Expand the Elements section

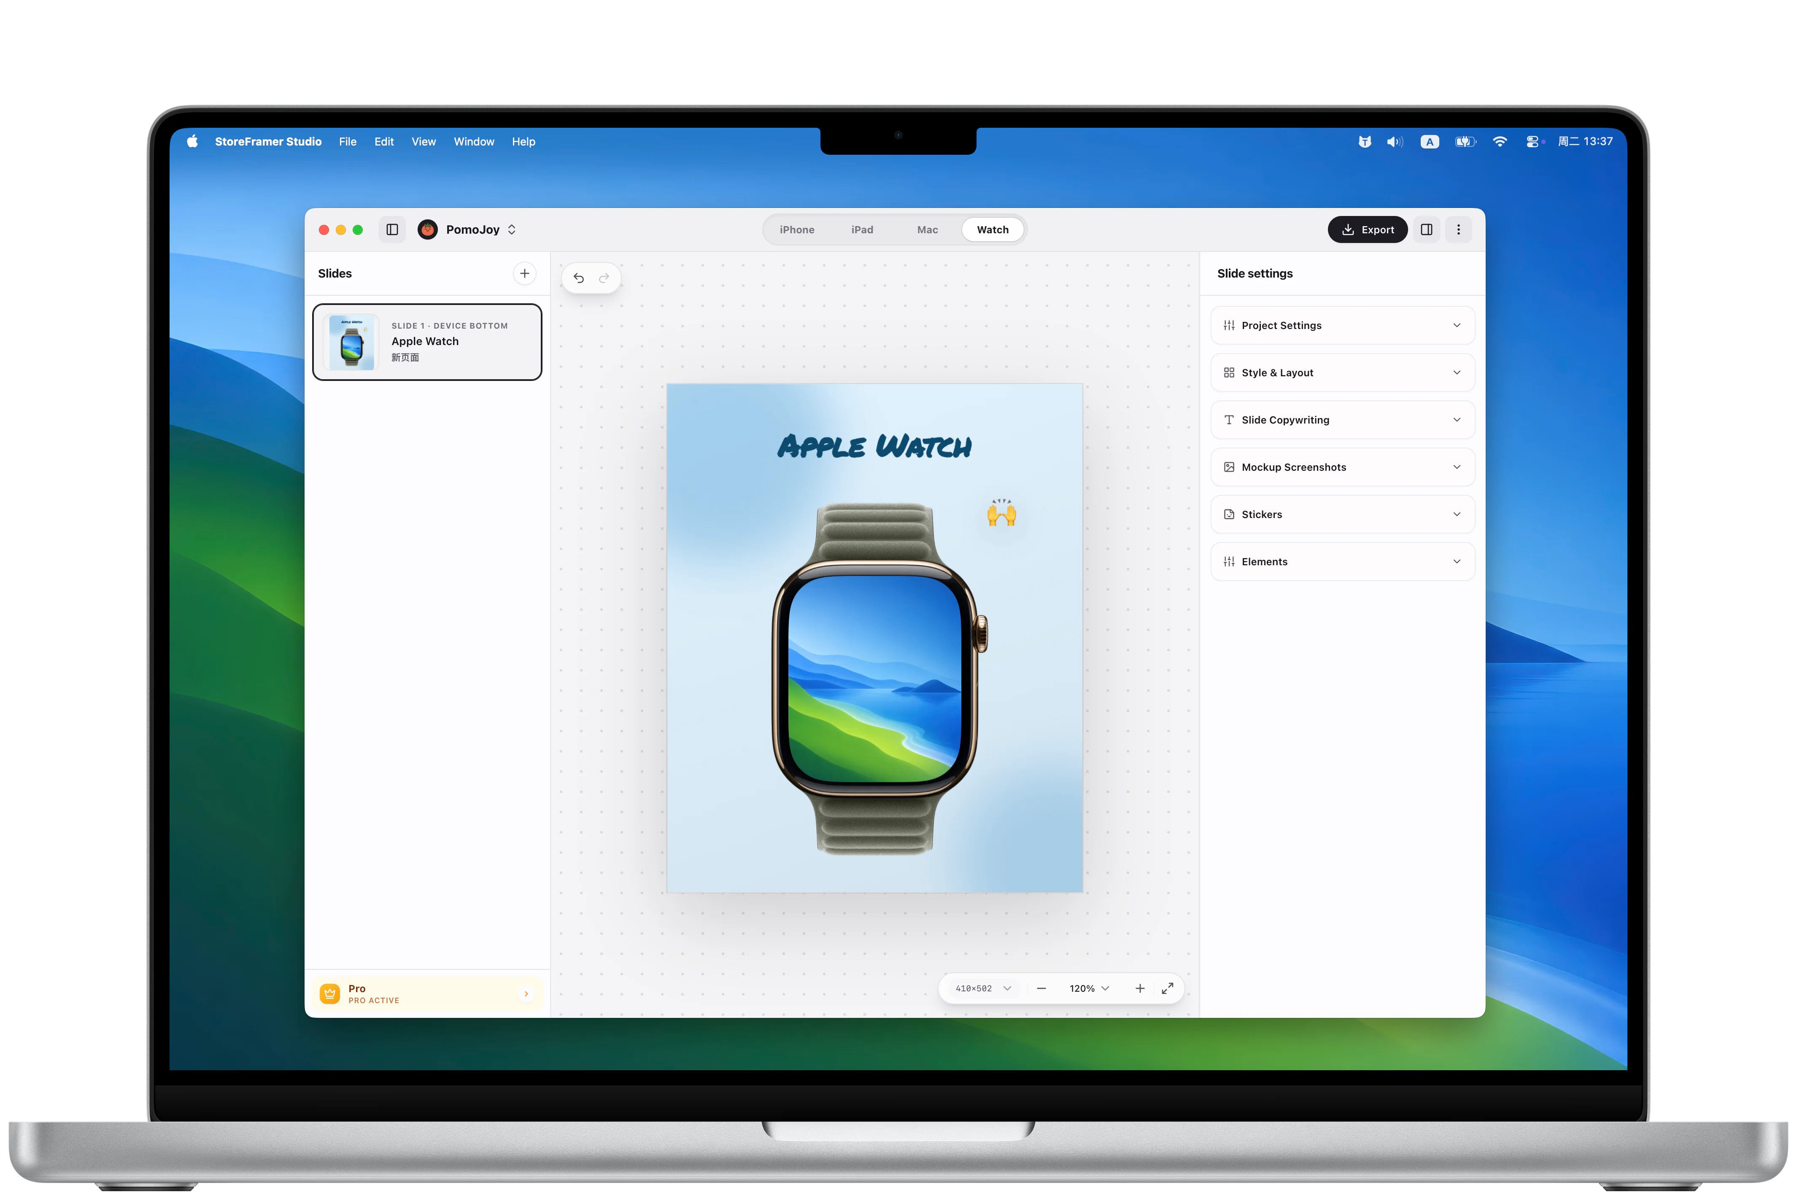click(1342, 562)
